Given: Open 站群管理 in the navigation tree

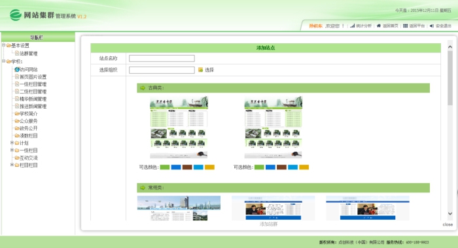Looking at the screenshot, I should coord(28,54).
